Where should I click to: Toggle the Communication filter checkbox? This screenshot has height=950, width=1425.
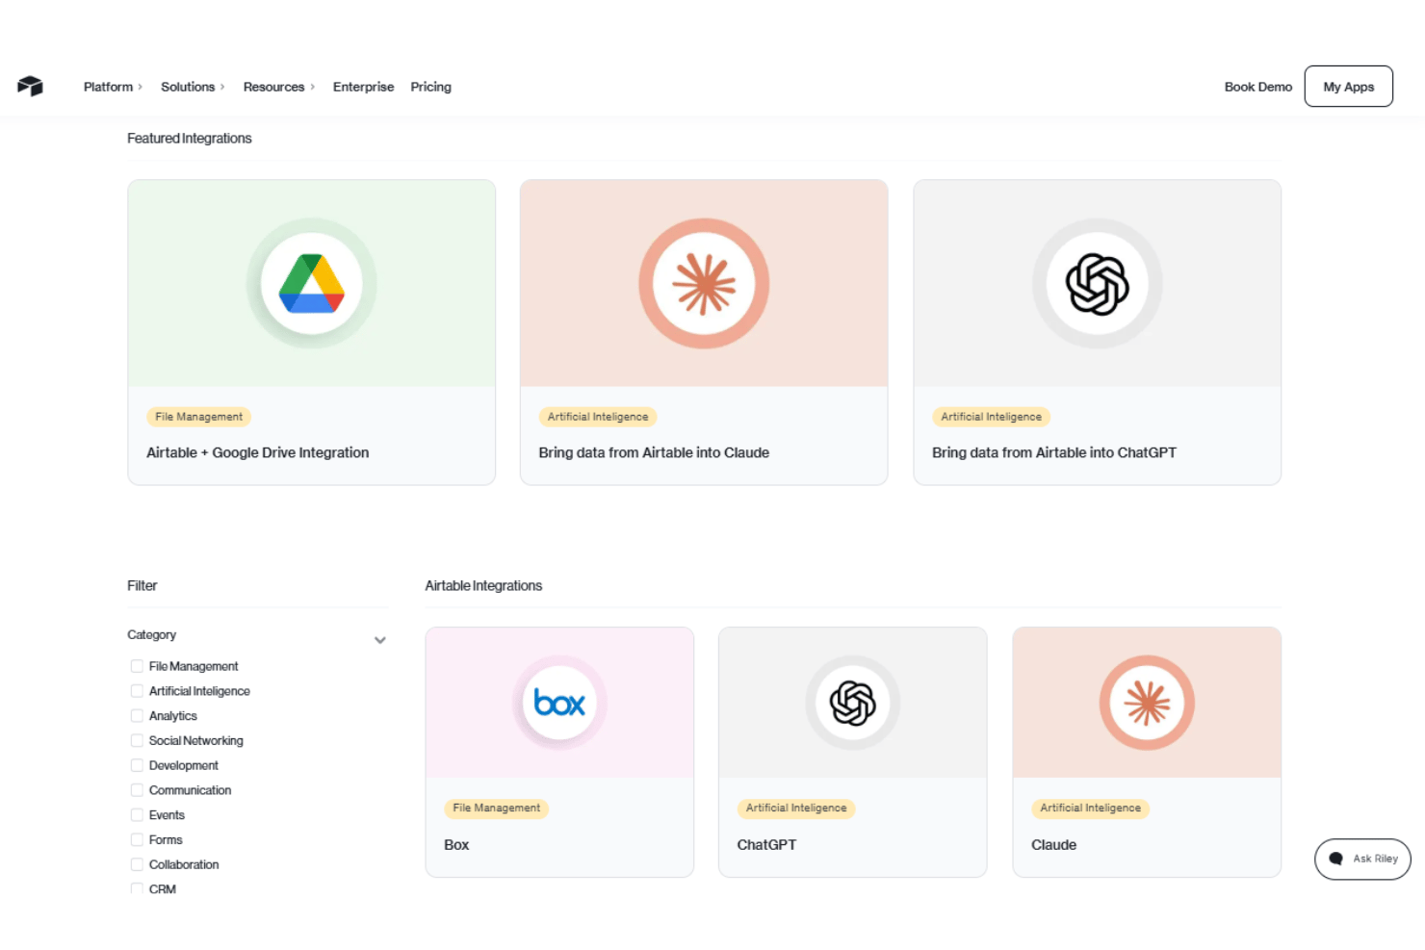click(x=137, y=790)
